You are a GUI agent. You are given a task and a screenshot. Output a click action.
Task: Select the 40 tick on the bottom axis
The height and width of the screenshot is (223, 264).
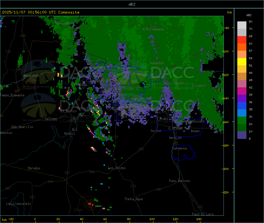tap(82, 219)
